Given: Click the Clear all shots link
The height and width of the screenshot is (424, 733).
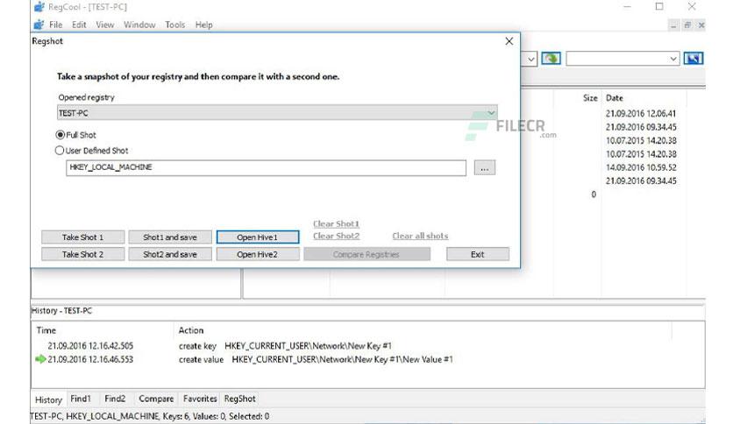Looking at the screenshot, I should 420,236.
